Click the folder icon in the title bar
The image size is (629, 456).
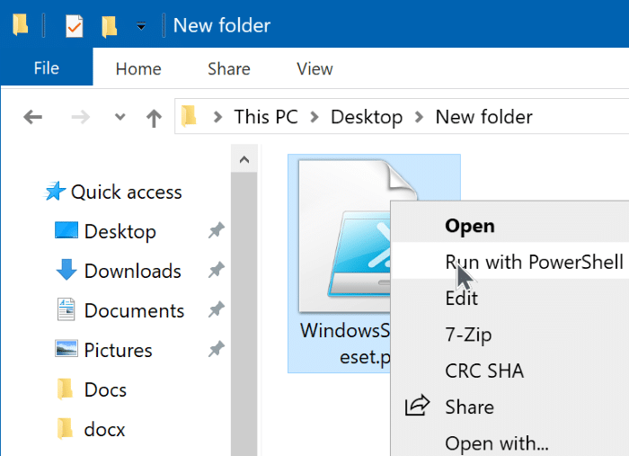20,25
